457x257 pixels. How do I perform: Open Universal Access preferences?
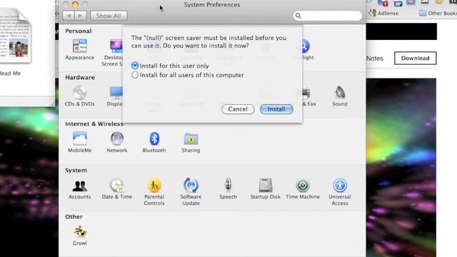pos(340,192)
